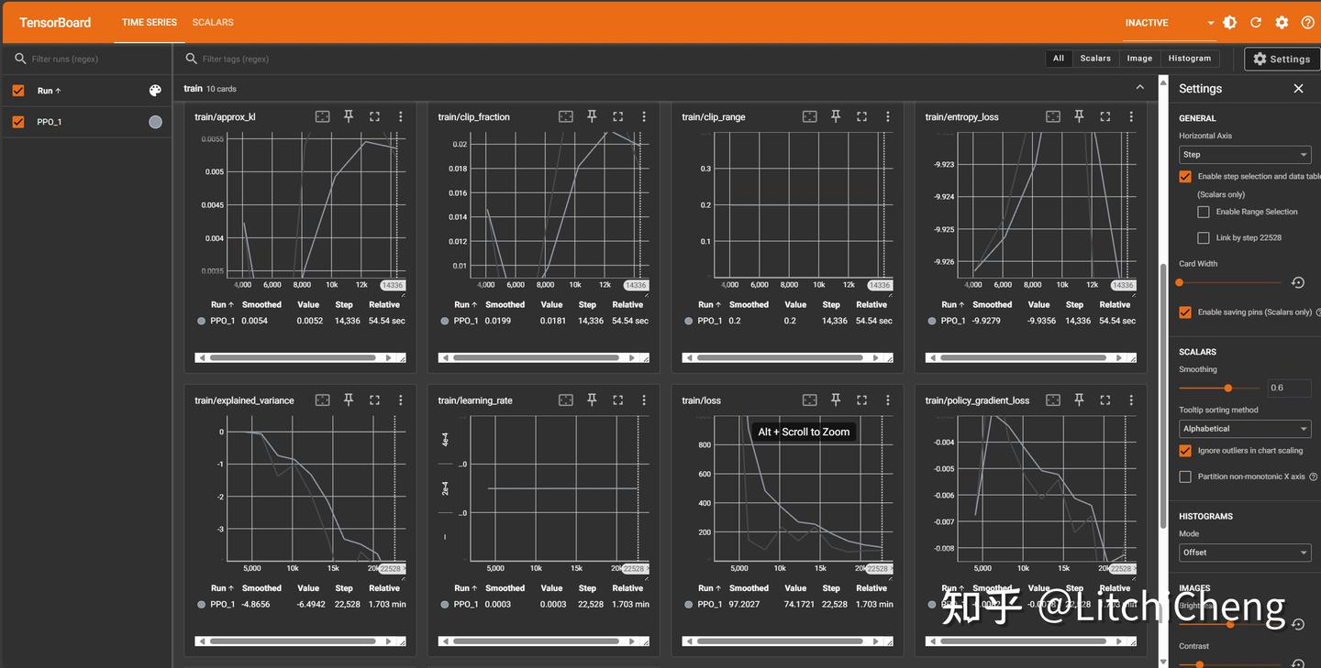1321x668 pixels.
Task: Switch to the SCALARS tab
Action: pyautogui.click(x=213, y=22)
